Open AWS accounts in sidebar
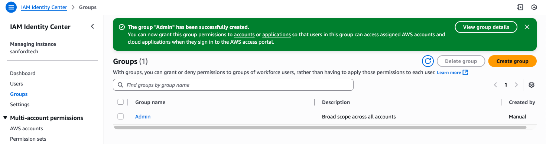Screen dimensions: 546x144 click(x=26, y=128)
